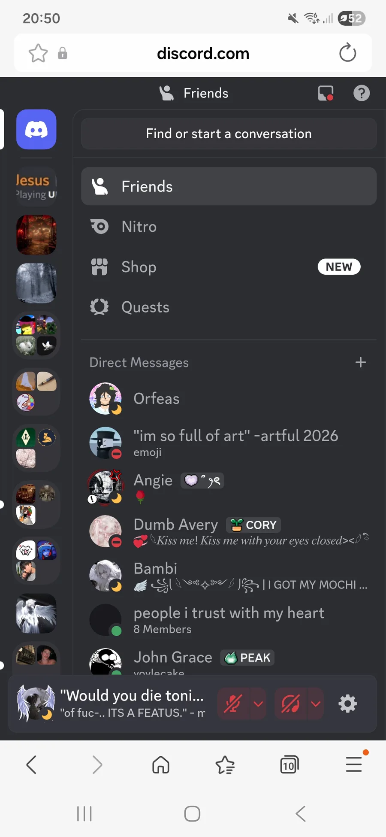Toggle microphone mute button
The width and height of the screenshot is (386, 837).
(233, 704)
